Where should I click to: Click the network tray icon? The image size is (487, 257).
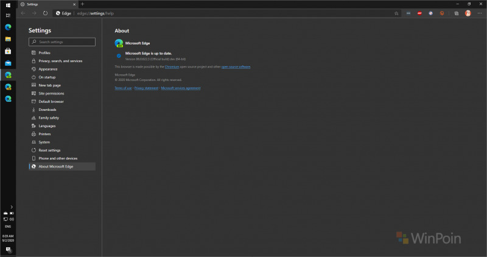point(5,219)
